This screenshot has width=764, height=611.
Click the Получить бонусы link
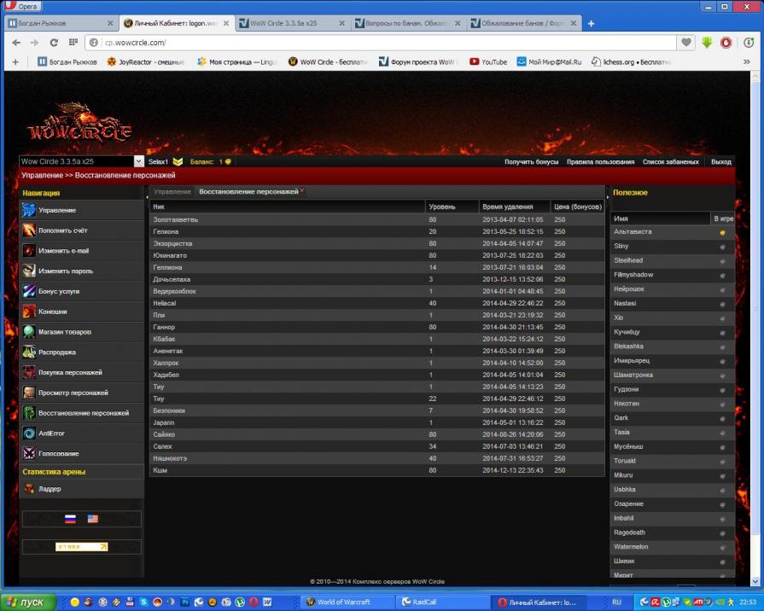(x=531, y=161)
